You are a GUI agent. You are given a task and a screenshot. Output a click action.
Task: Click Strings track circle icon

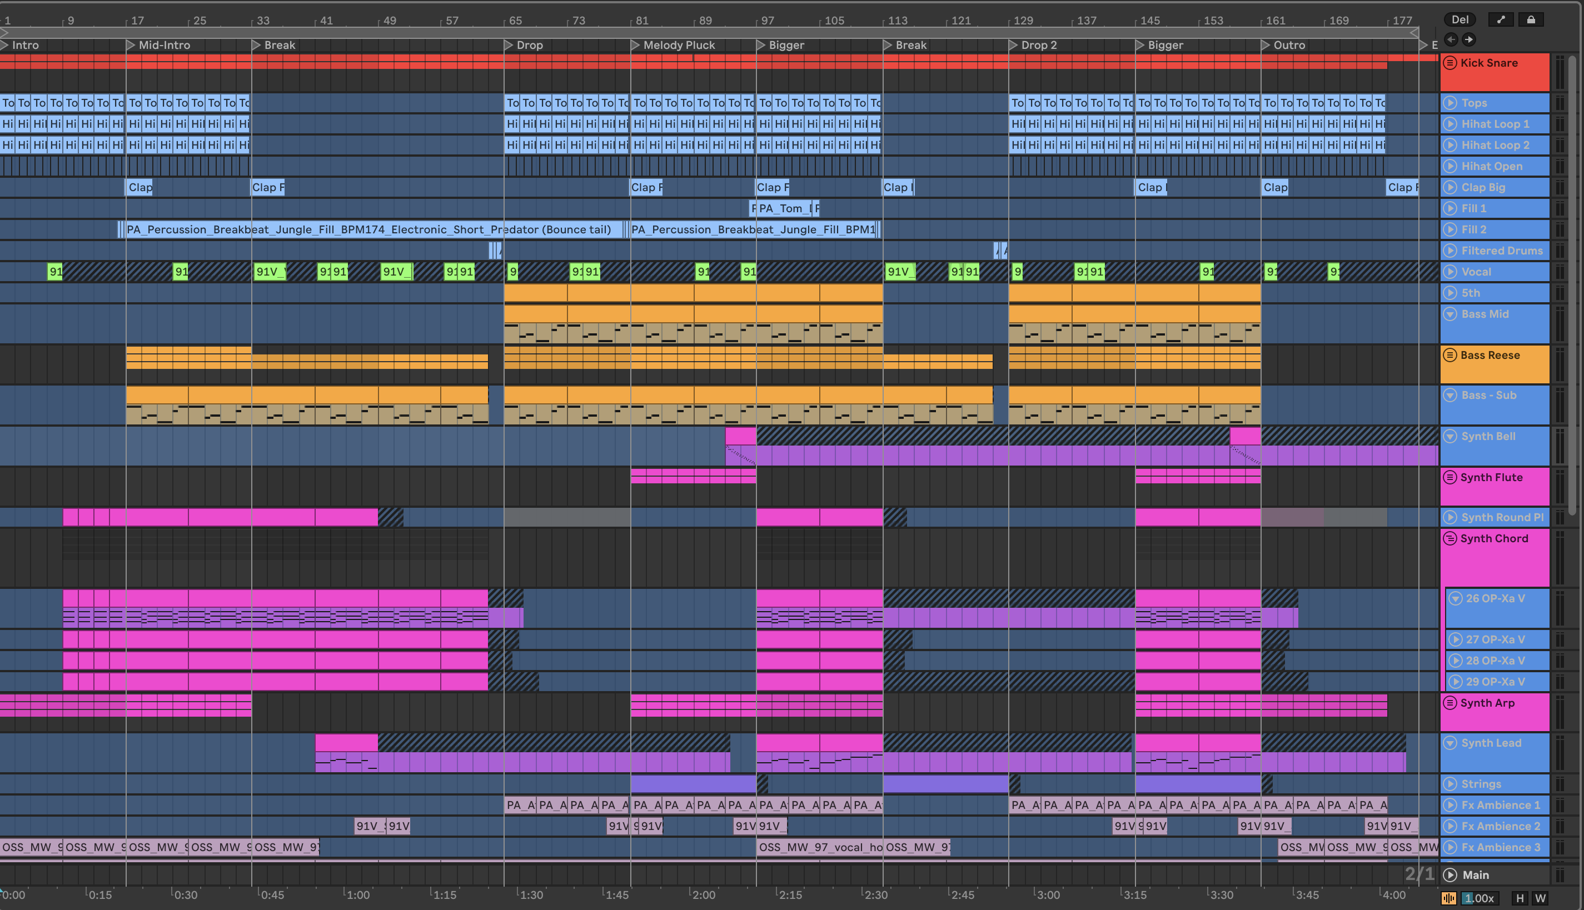click(1450, 784)
